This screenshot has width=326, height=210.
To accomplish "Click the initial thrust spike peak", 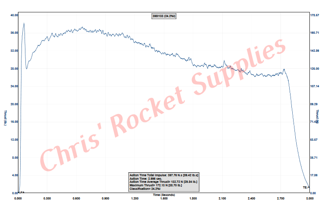I will pyautogui.click(x=24, y=23).
